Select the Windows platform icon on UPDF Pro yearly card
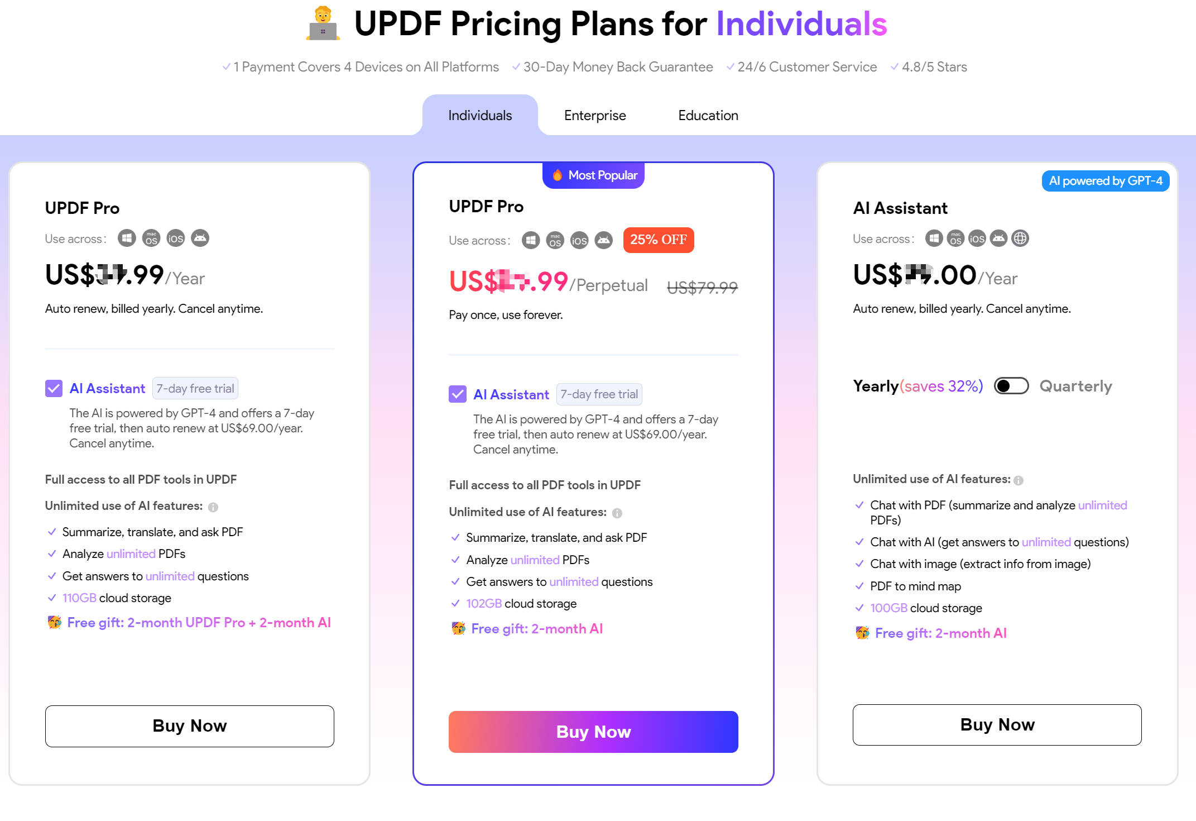The width and height of the screenshot is (1196, 821). tap(127, 237)
